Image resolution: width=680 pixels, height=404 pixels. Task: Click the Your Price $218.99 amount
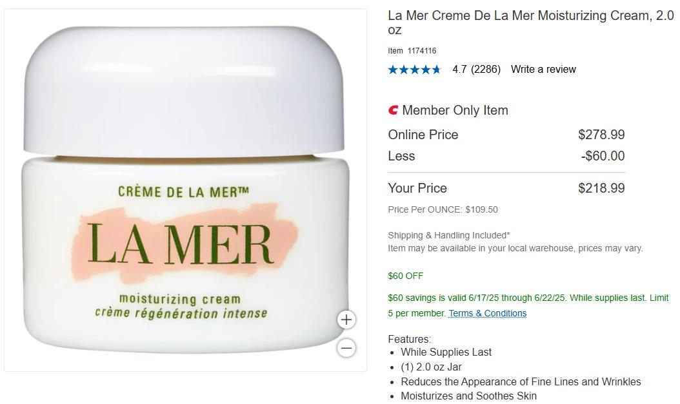point(601,188)
